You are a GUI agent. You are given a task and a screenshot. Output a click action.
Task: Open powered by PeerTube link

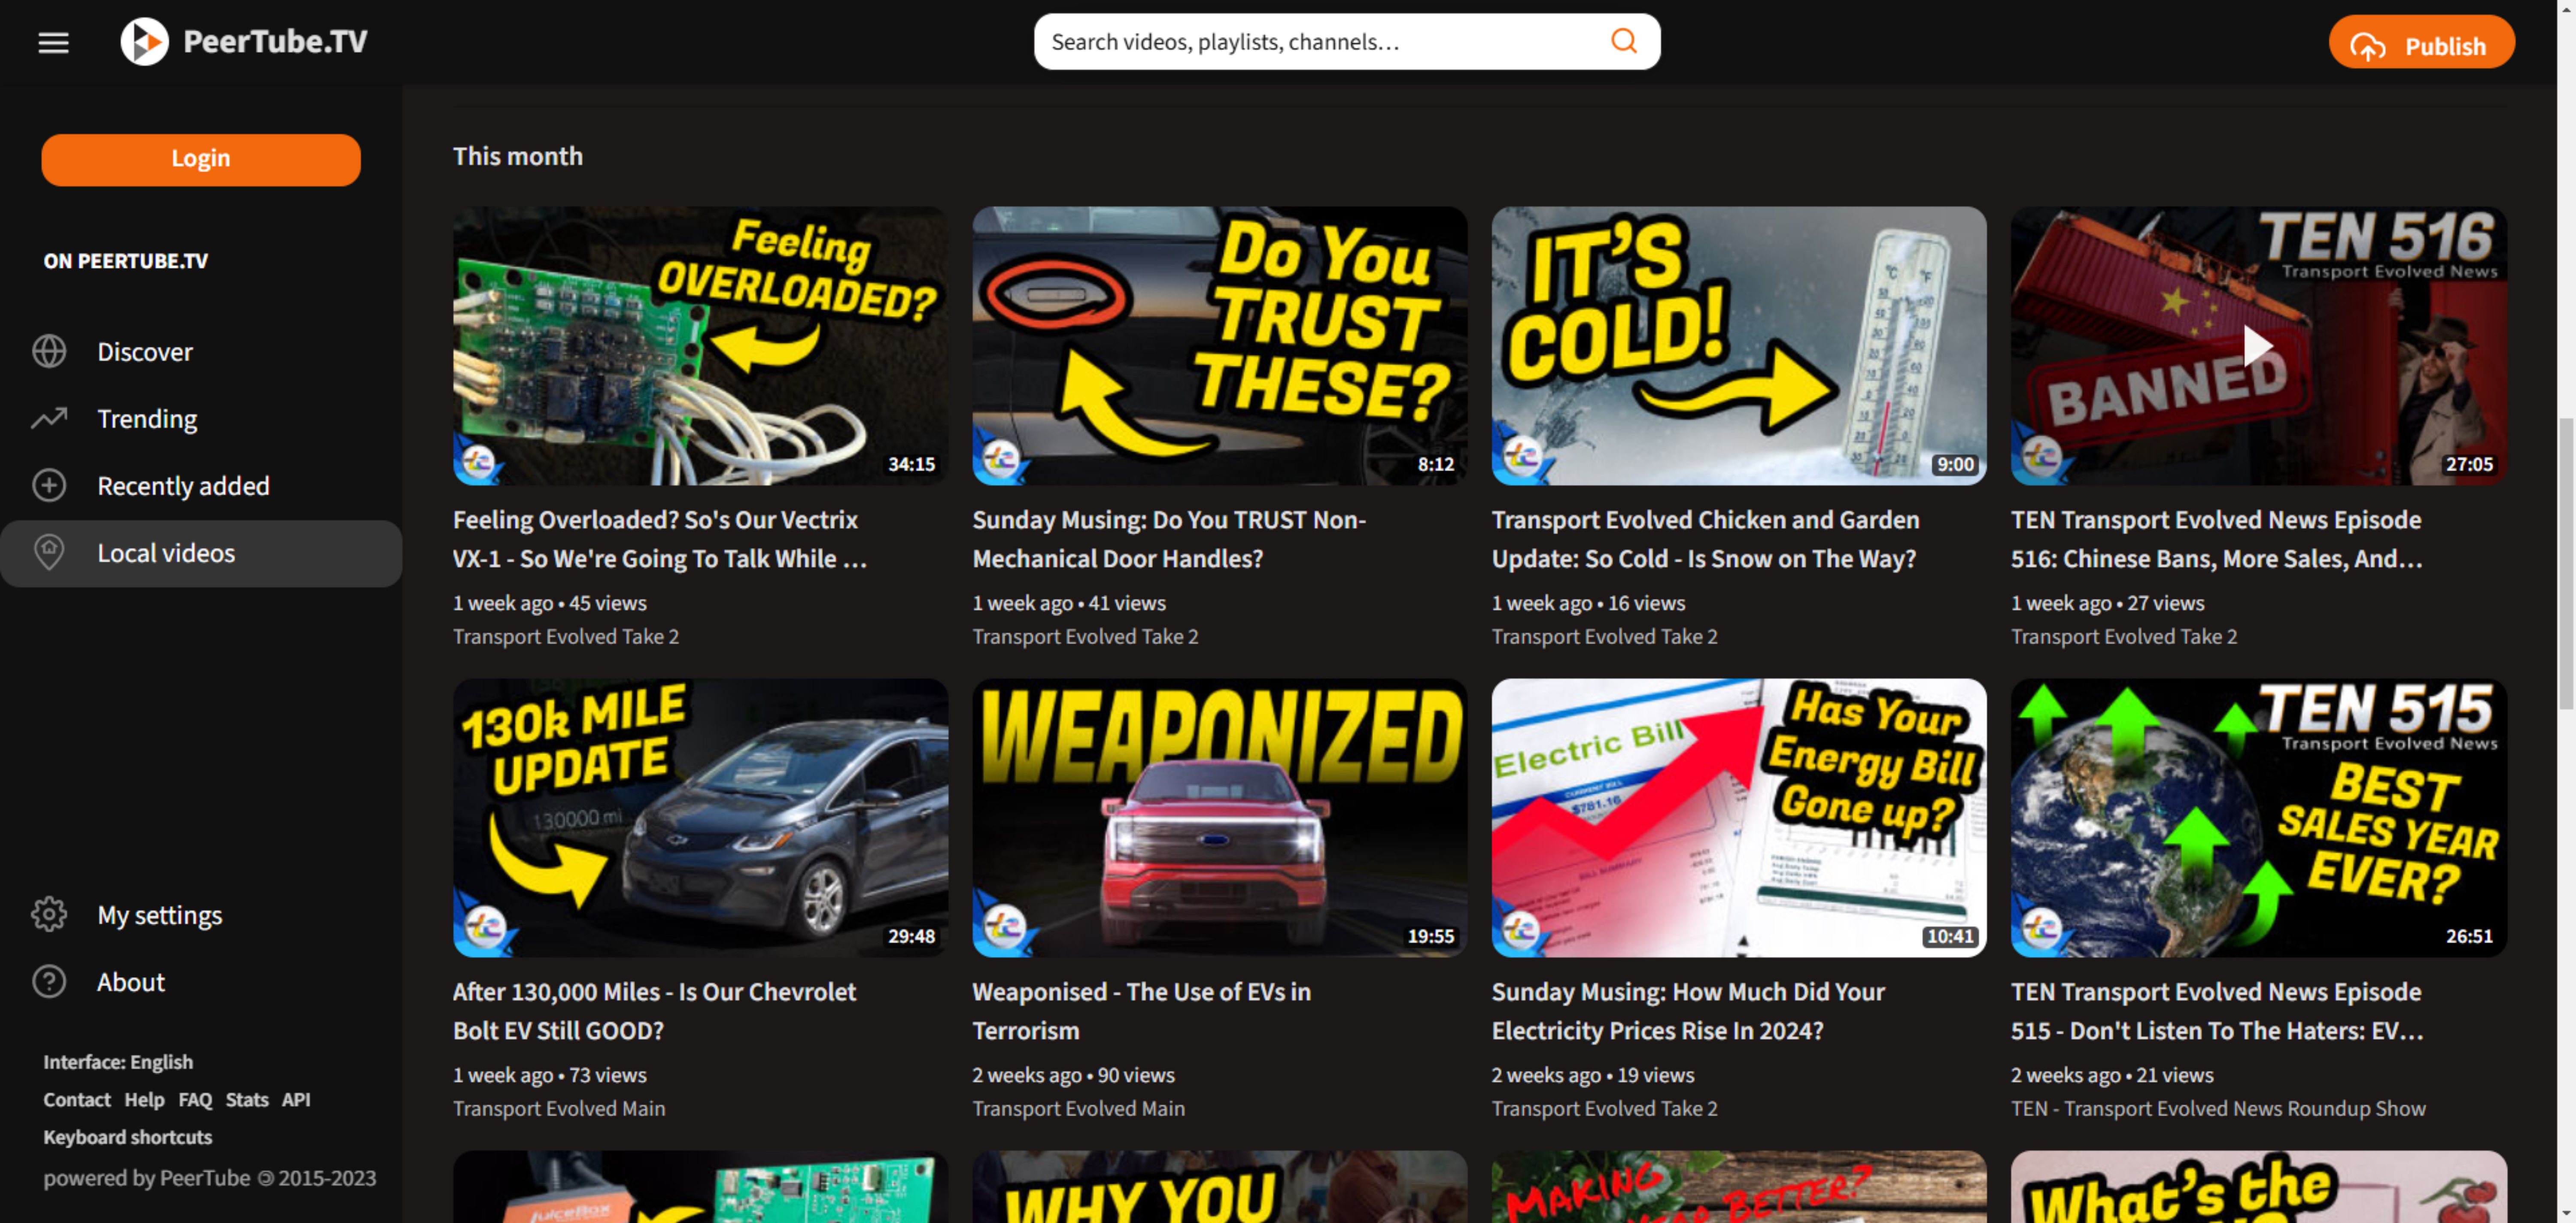[x=210, y=1177]
